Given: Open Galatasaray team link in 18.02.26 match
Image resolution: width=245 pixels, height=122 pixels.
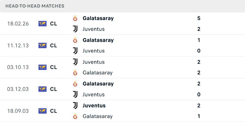Looking at the screenshot, I should 98,18.
